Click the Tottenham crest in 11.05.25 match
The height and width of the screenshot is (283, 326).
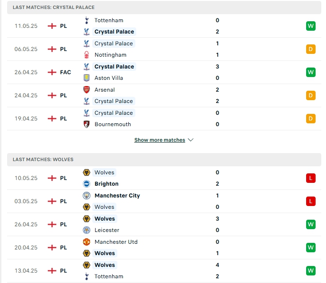coord(87,20)
